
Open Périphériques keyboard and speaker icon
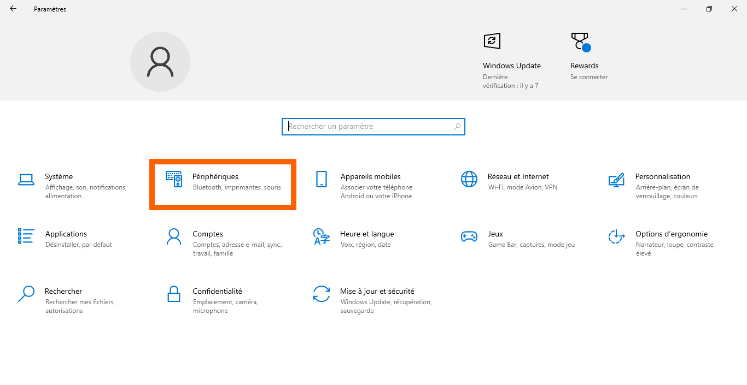coord(174,179)
